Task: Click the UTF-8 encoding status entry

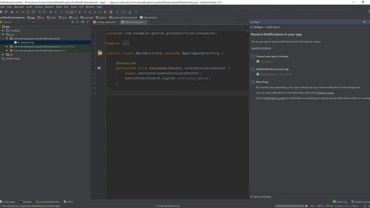Action: click(x=329, y=206)
